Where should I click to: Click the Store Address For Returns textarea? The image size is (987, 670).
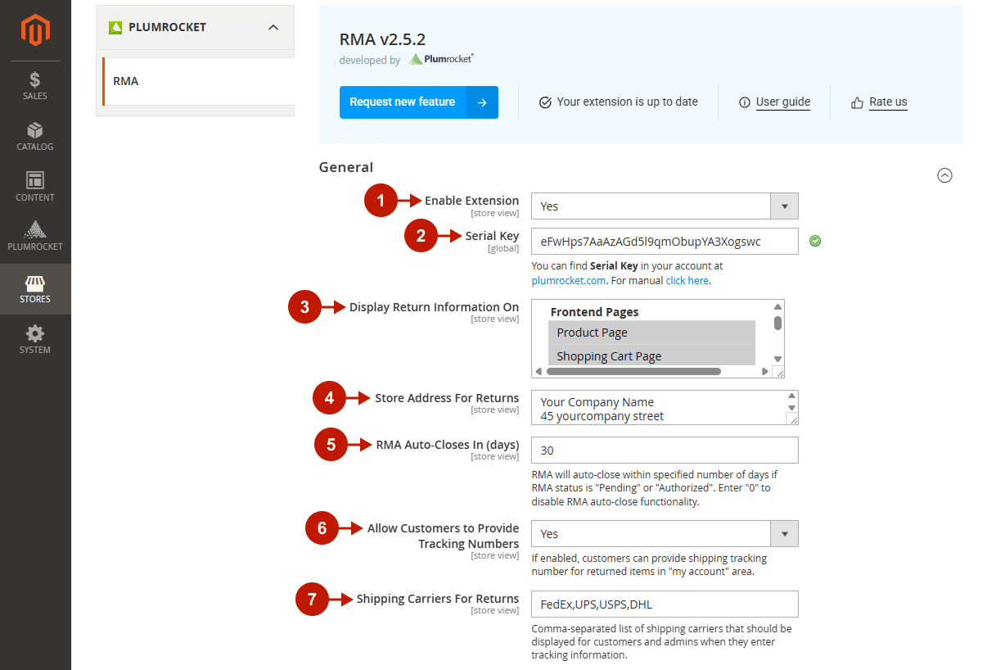coord(665,408)
